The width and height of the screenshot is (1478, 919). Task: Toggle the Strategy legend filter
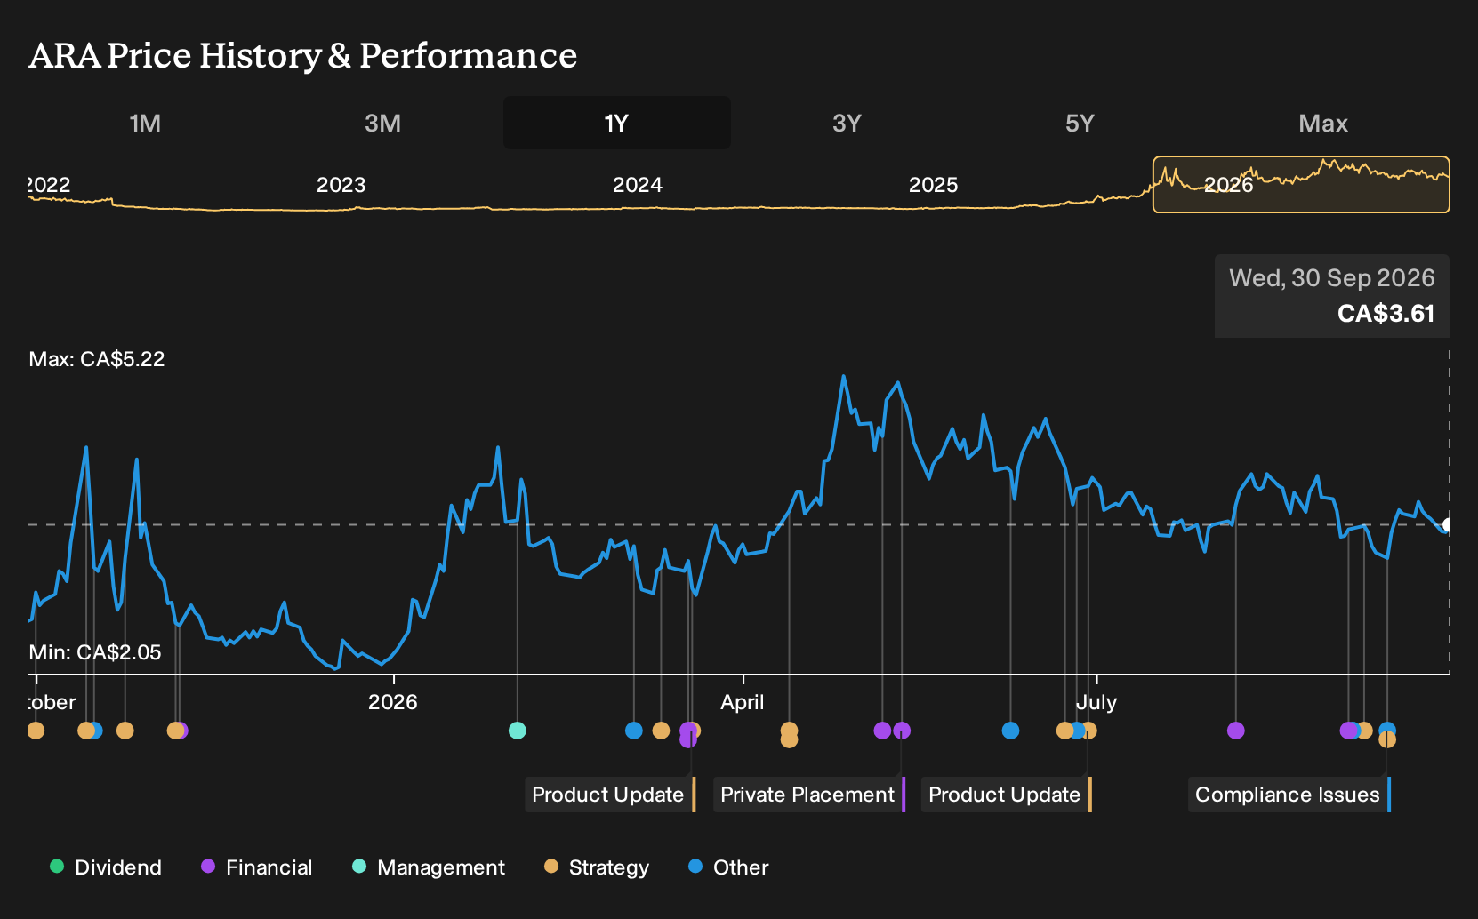click(597, 867)
